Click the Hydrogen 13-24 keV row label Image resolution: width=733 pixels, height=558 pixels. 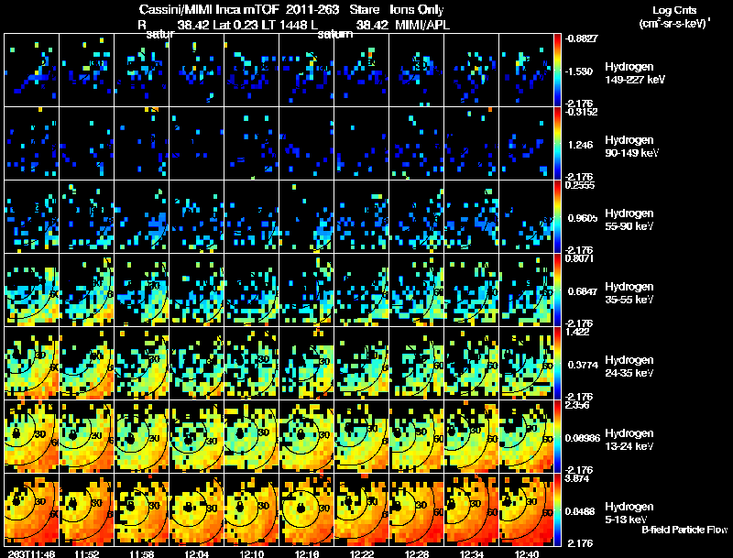coord(629,440)
